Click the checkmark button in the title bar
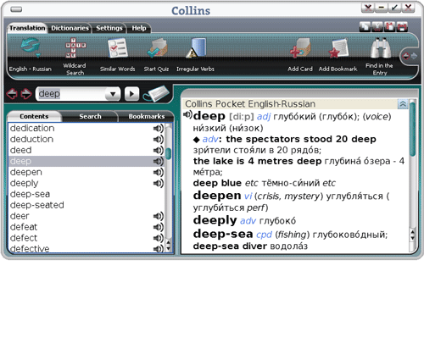Screen dimensions: 424x343 394,8
